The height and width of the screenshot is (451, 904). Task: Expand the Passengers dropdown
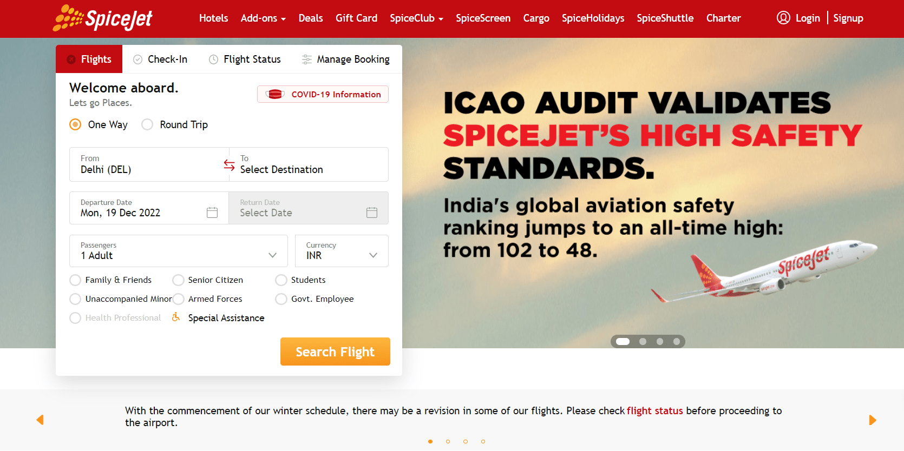click(x=179, y=251)
